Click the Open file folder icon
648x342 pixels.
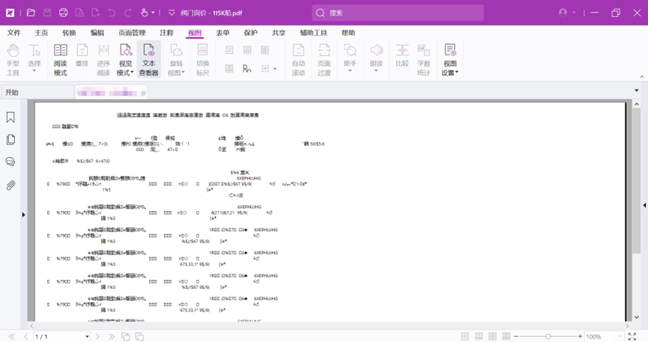pyautogui.click(x=31, y=13)
